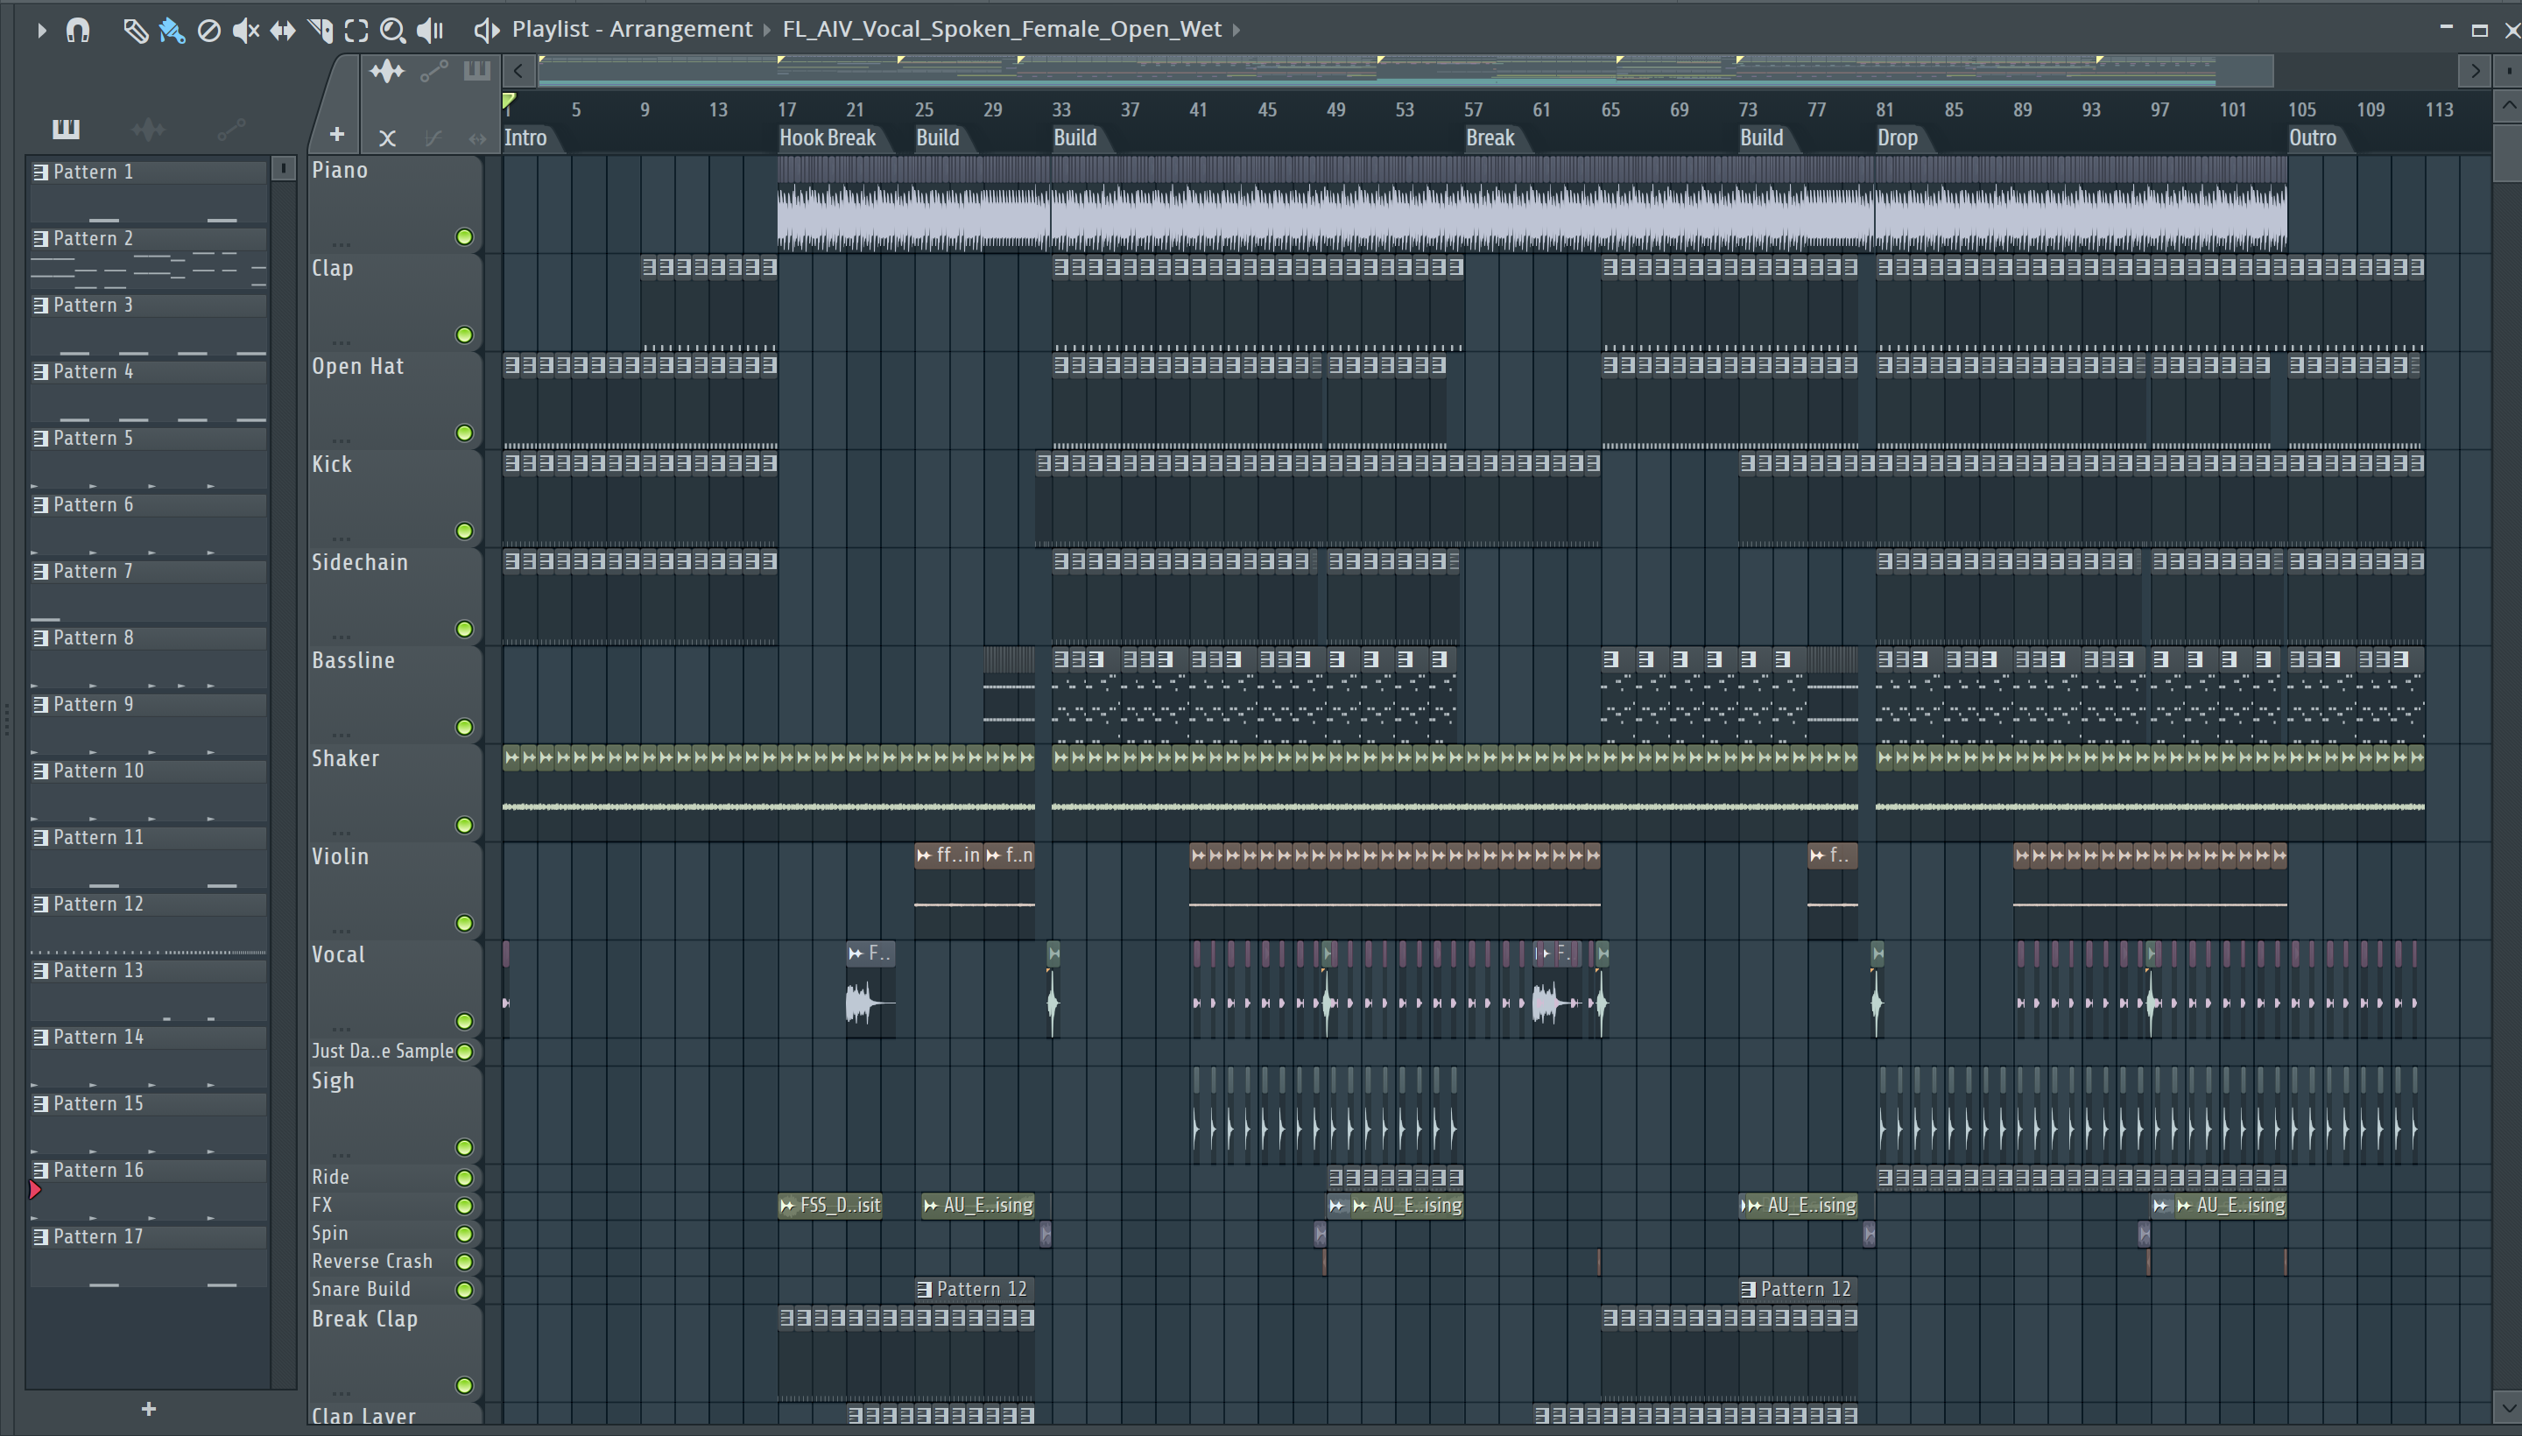Click the Pattern 1 clip icon in picker

tap(40, 172)
